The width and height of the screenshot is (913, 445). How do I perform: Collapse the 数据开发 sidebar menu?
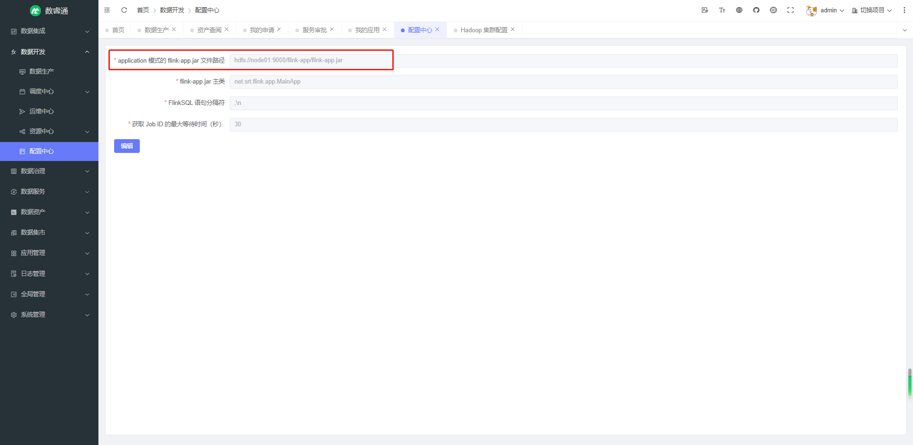[x=49, y=52]
